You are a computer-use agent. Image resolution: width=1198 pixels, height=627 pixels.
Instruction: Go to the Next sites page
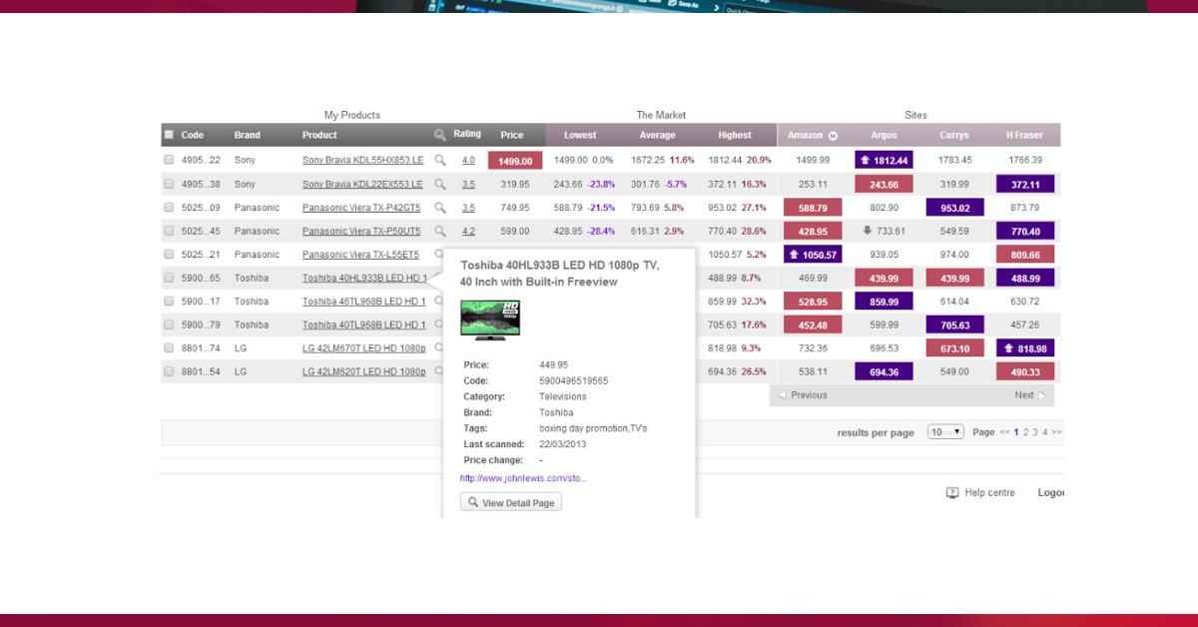(x=1030, y=395)
